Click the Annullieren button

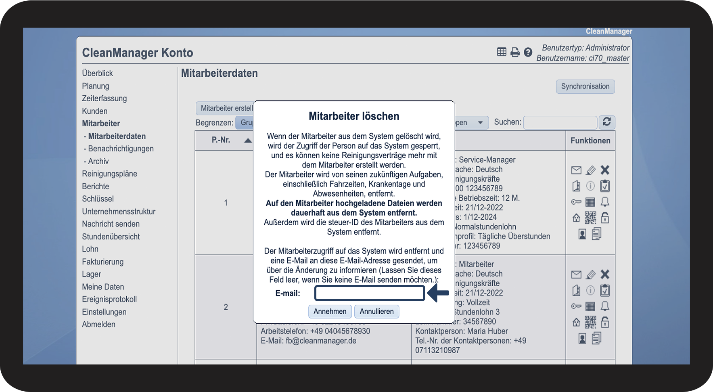coord(376,311)
